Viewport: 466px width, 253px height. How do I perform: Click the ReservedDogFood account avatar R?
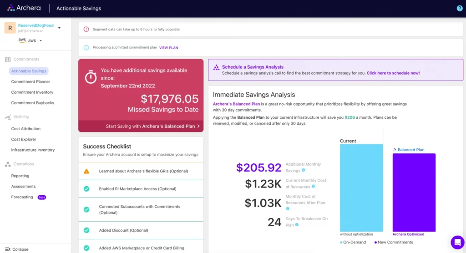coord(10,28)
